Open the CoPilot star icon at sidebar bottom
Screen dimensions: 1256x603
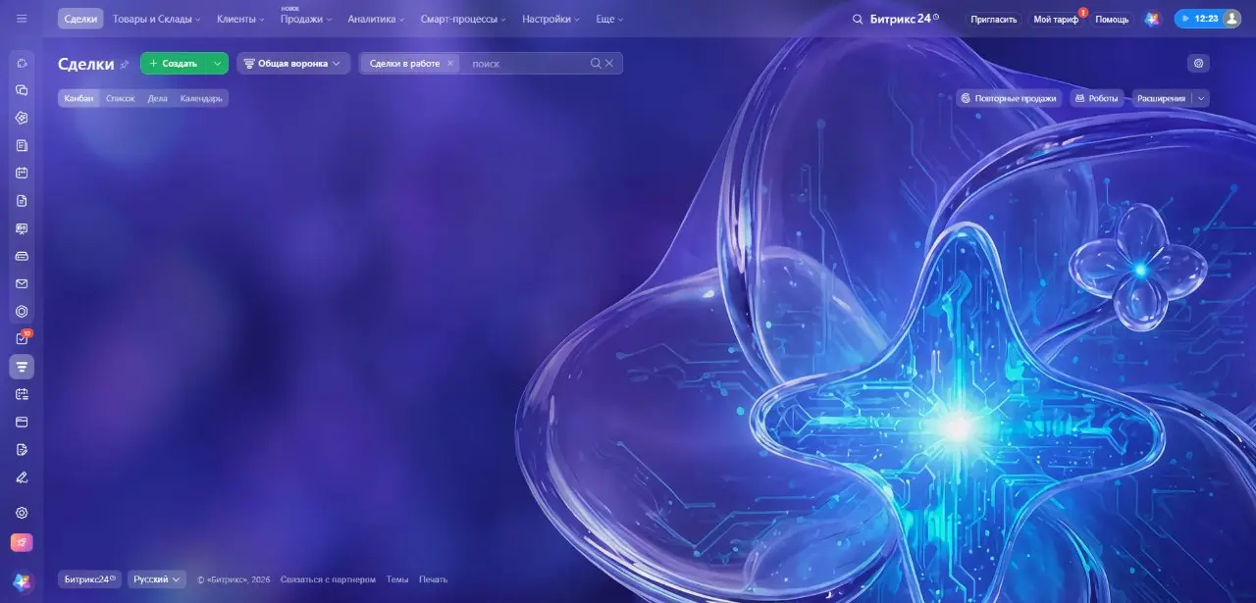click(22, 582)
